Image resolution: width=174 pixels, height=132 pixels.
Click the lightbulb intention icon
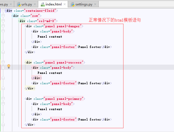[x=9, y=66]
